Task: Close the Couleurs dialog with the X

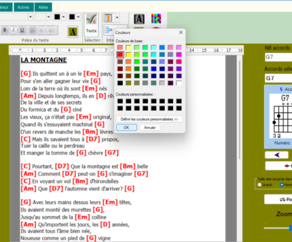Action: pos(181,32)
